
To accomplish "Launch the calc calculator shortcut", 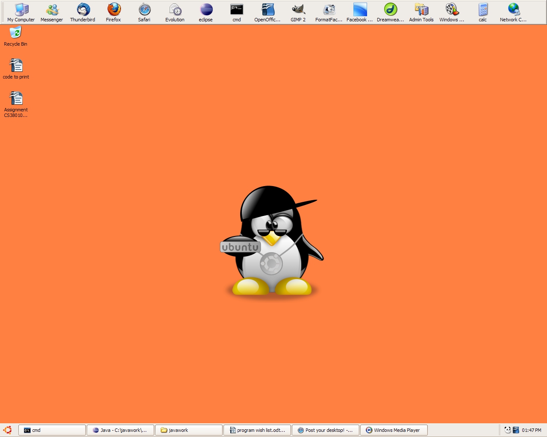I will [483, 12].
